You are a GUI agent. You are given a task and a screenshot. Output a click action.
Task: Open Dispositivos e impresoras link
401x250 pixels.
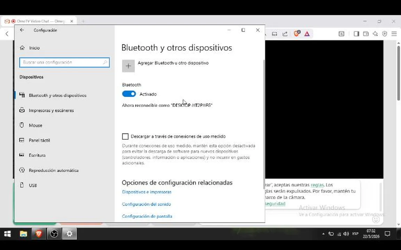pyautogui.click(x=147, y=192)
